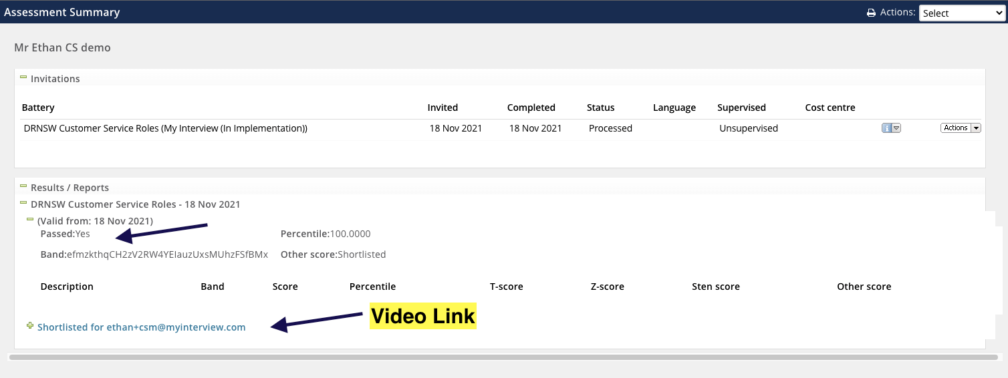
Task: Open the header Actions Select dropdown
Action: click(961, 13)
